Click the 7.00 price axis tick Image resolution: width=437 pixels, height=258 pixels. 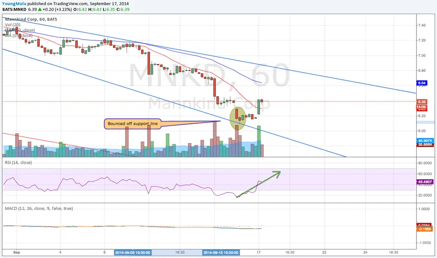[422, 55]
